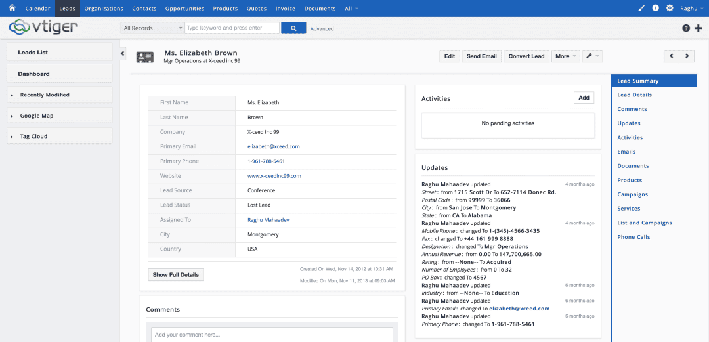Go to the next lead record arrow
Image resolution: width=709 pixels, height=342 pixels.
pyautogui.click(x=687, y=56)
